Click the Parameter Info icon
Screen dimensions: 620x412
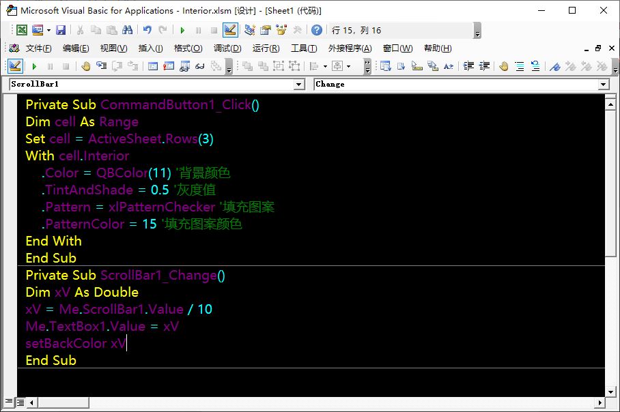(433, 66)
